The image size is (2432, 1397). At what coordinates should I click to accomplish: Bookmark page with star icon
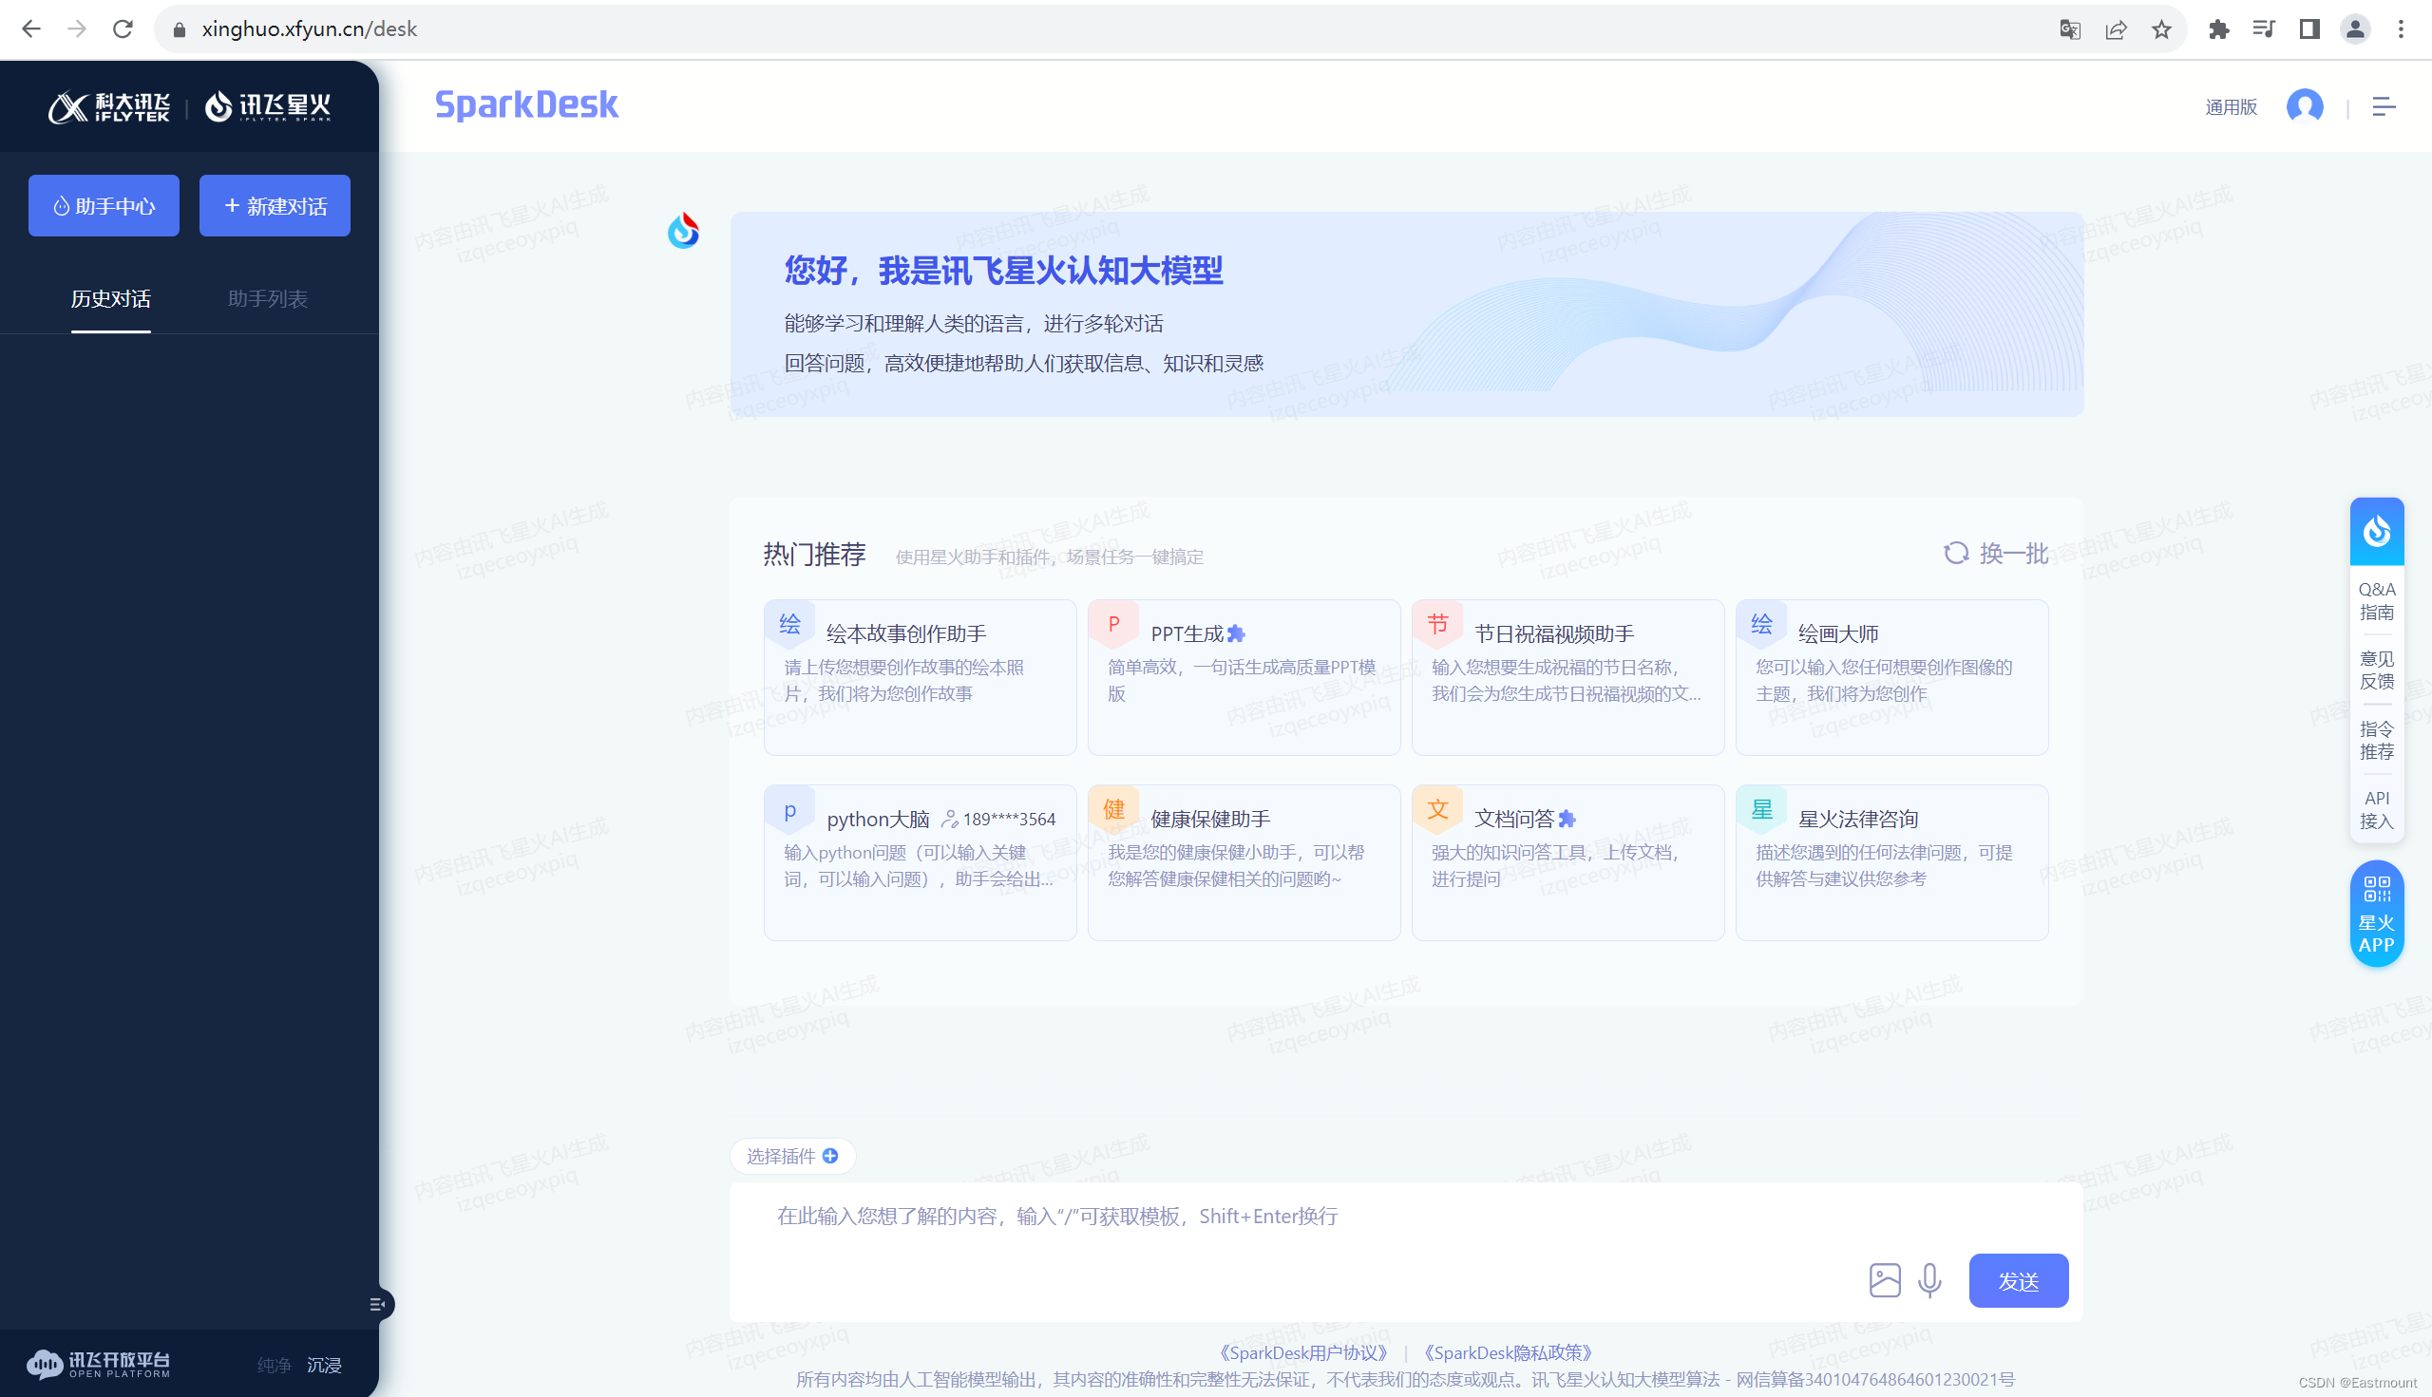point(2161,28)
